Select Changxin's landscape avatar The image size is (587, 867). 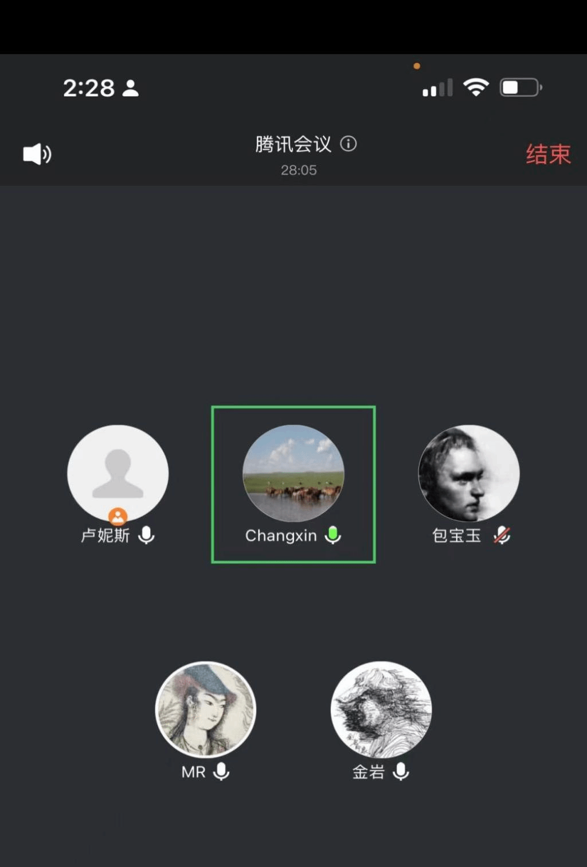[x=293, y=473]
